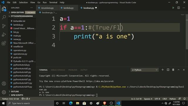188x106 pixels.
Task: Select language mode Python in status bar
Action: (x=172, y=99)
